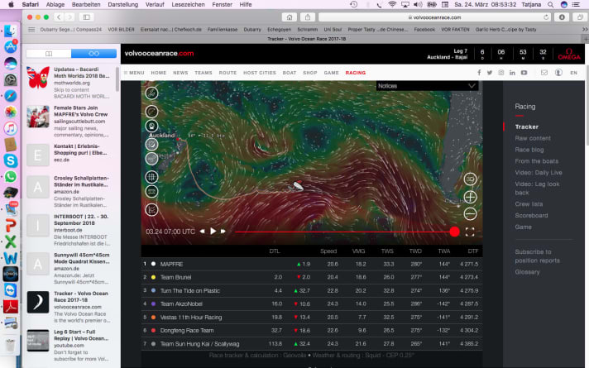Zoom in with the plus map button
The width and height of the screenshot is (589, 368).
(470, 197)
